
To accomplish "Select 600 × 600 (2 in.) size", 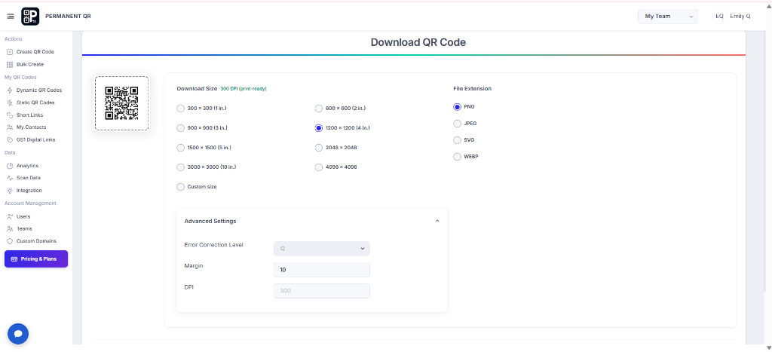I will point(319,109).
